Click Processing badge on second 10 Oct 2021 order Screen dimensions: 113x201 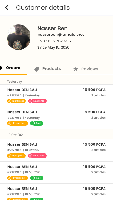coord(18,178)
